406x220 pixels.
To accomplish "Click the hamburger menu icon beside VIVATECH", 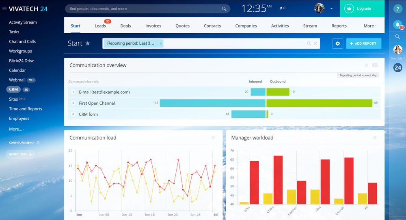I will coord(4,9).
